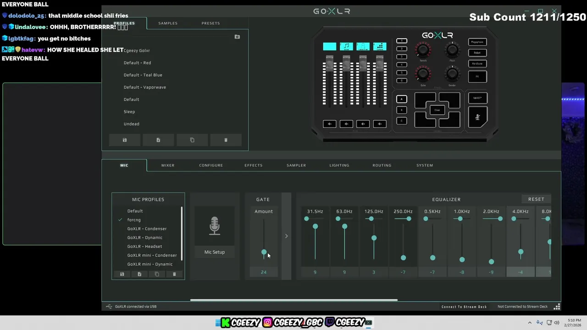Click the 125.0Hz equalizer slider handle

[x=374, y=238]
